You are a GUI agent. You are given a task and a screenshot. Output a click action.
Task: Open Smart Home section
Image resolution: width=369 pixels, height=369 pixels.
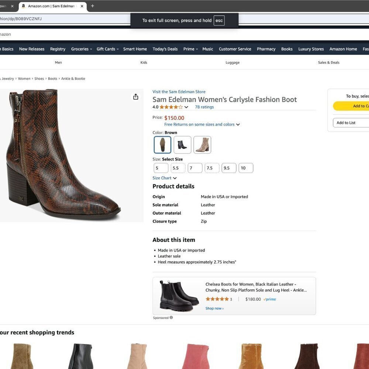[135, 49]
